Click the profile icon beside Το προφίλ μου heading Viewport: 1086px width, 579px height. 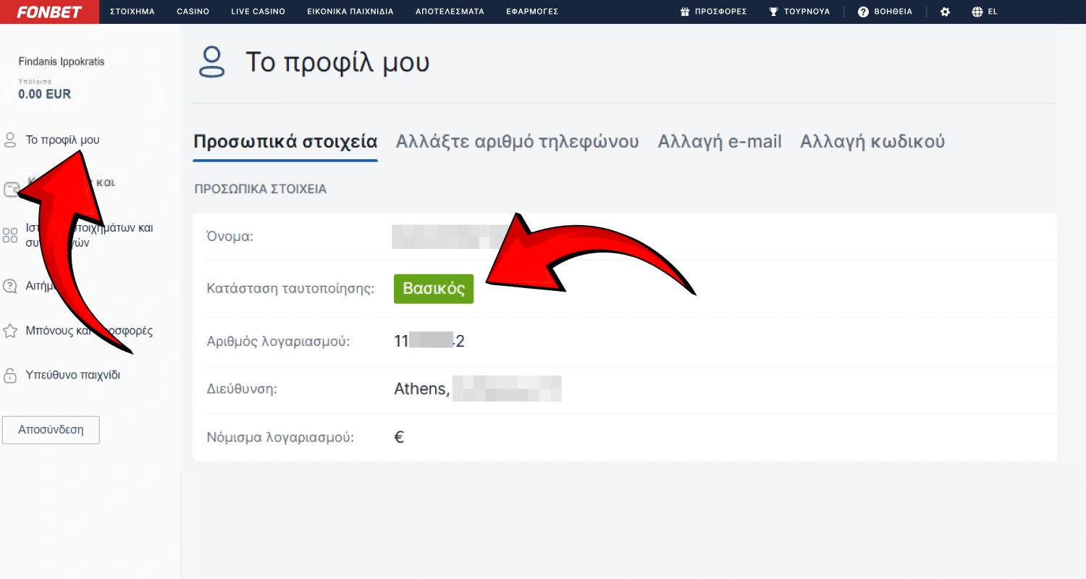(213, 62)
